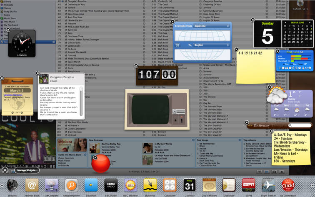
Task: Click the arrow beside Top Songs
Action: pyautogui.click(x=240, y=140)
